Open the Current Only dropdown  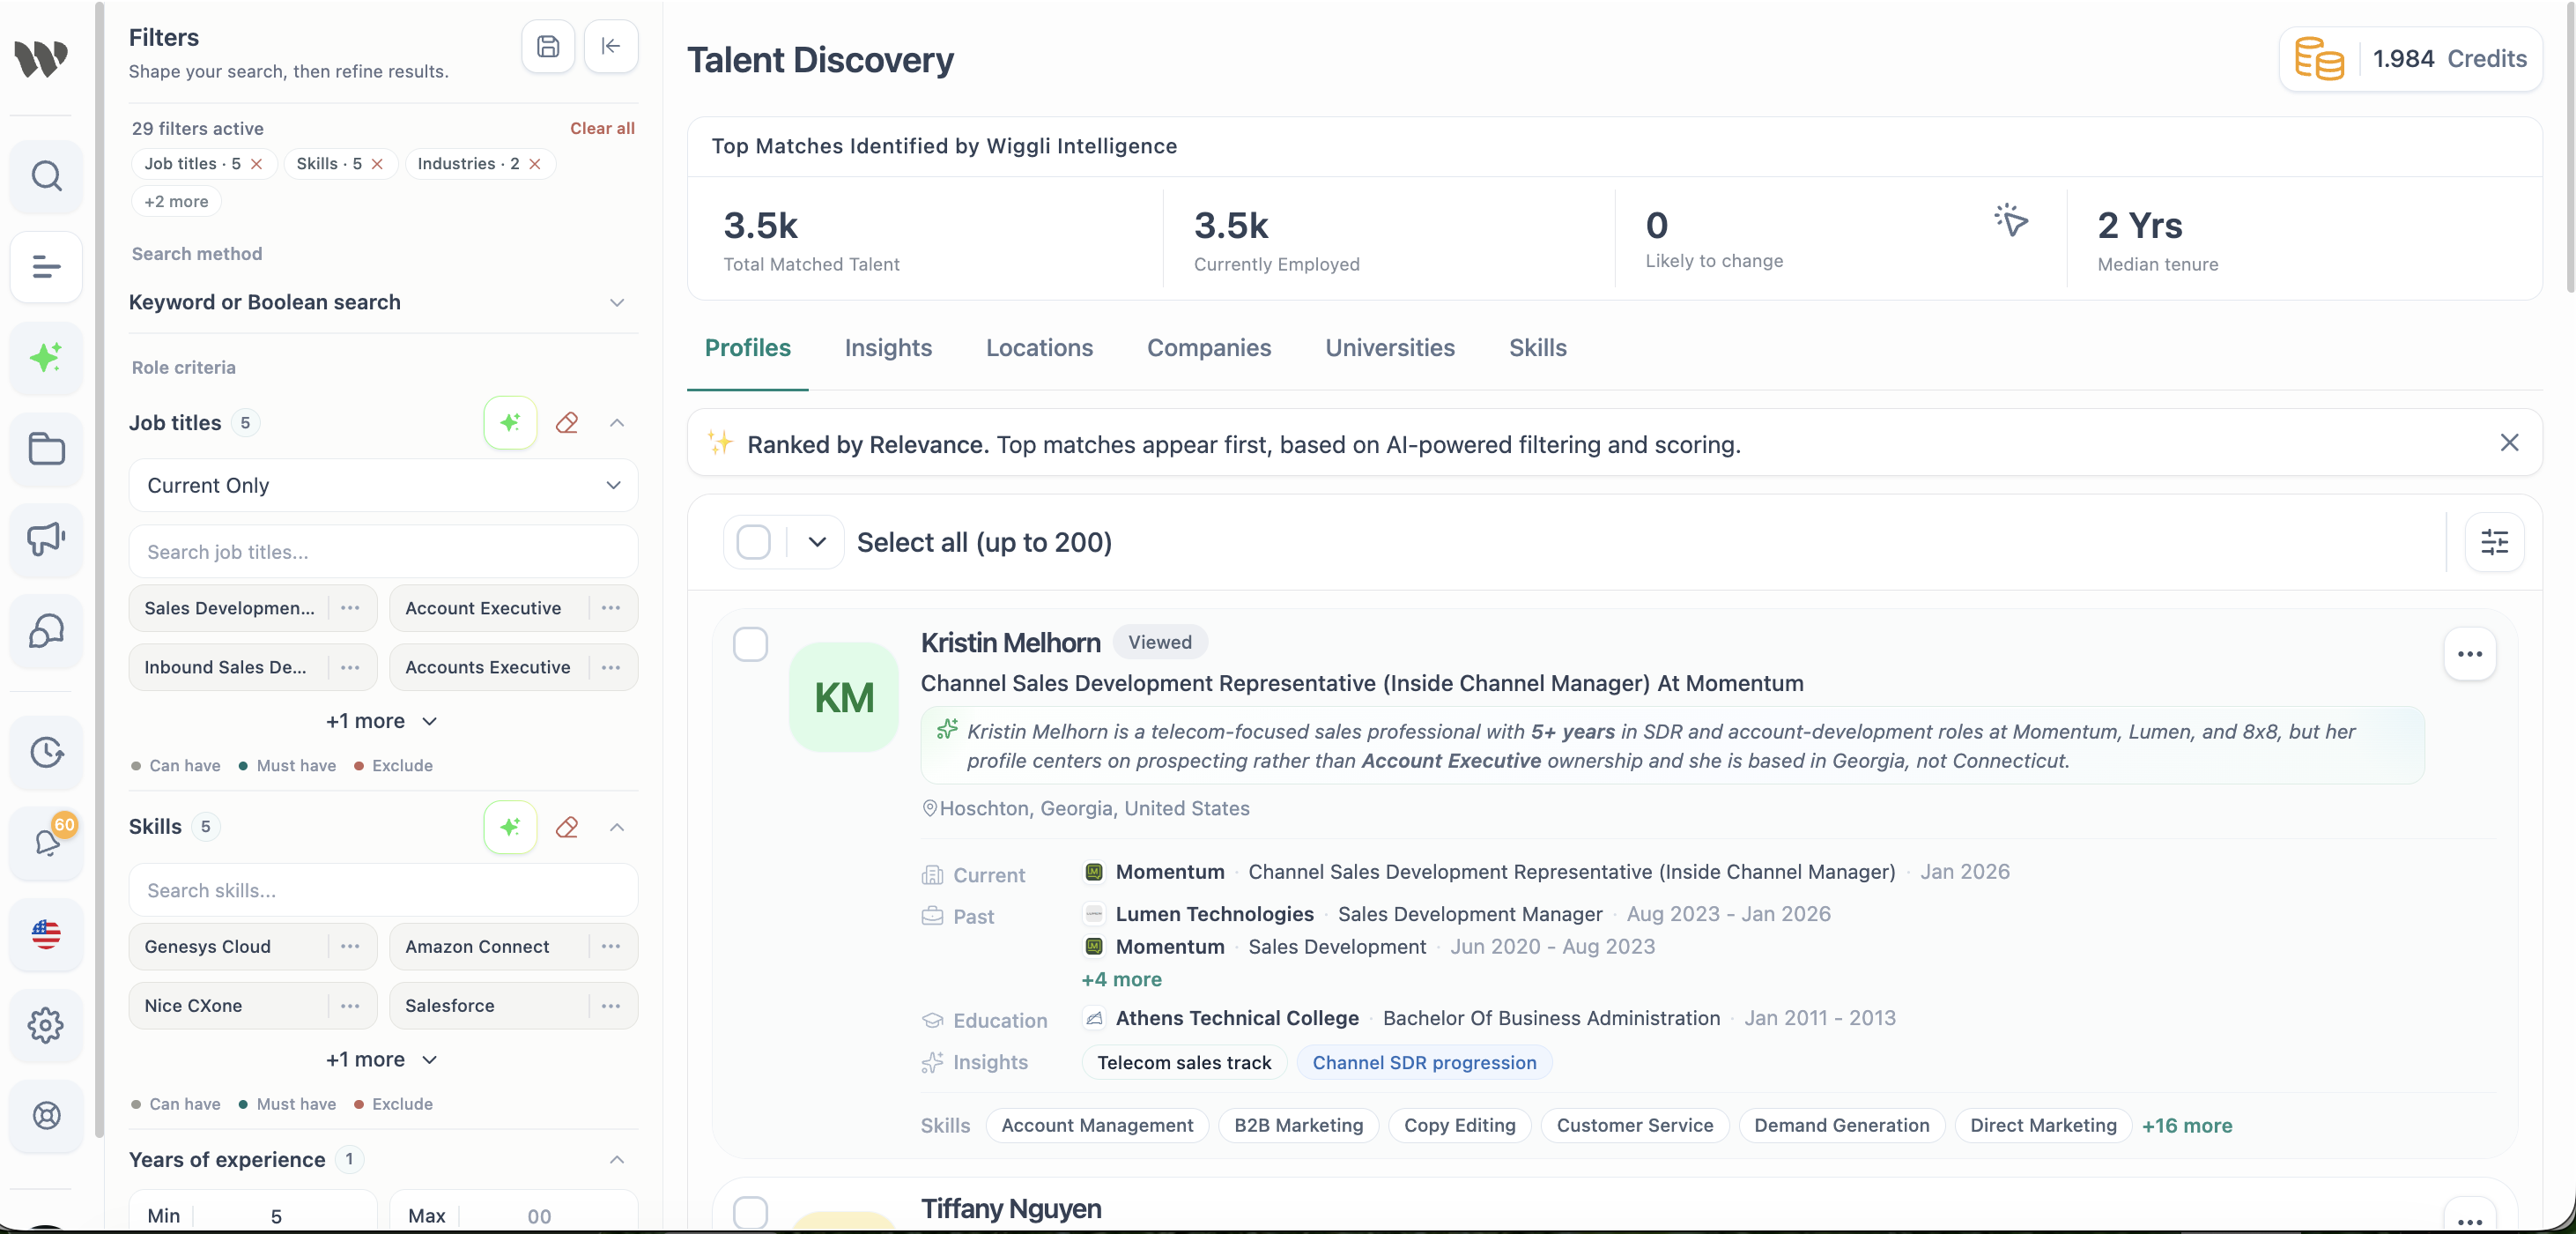[x=383, y=486]
